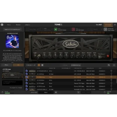117x117 pixels.
Task: Play the audio demo
Action: coord(56,92)
